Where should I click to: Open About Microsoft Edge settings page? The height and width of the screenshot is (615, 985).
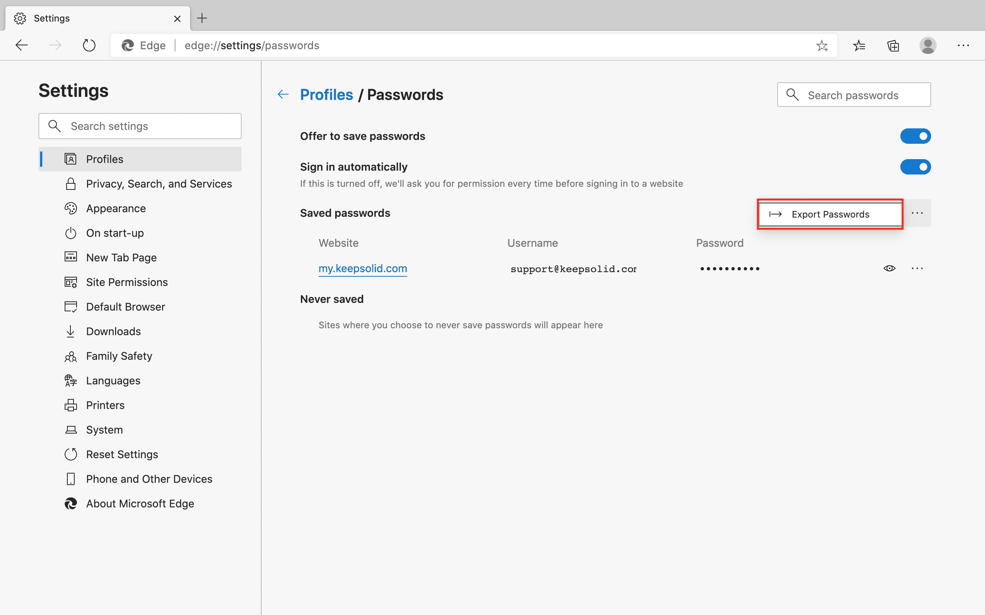pos(140,504)
